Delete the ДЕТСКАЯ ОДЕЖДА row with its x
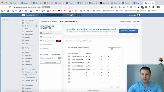This screenshot has height=92, width=164. click(x=120, y=60)
